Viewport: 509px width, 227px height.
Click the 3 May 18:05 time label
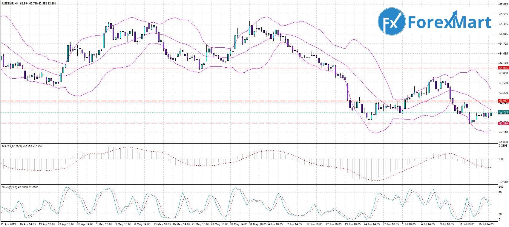123,224
